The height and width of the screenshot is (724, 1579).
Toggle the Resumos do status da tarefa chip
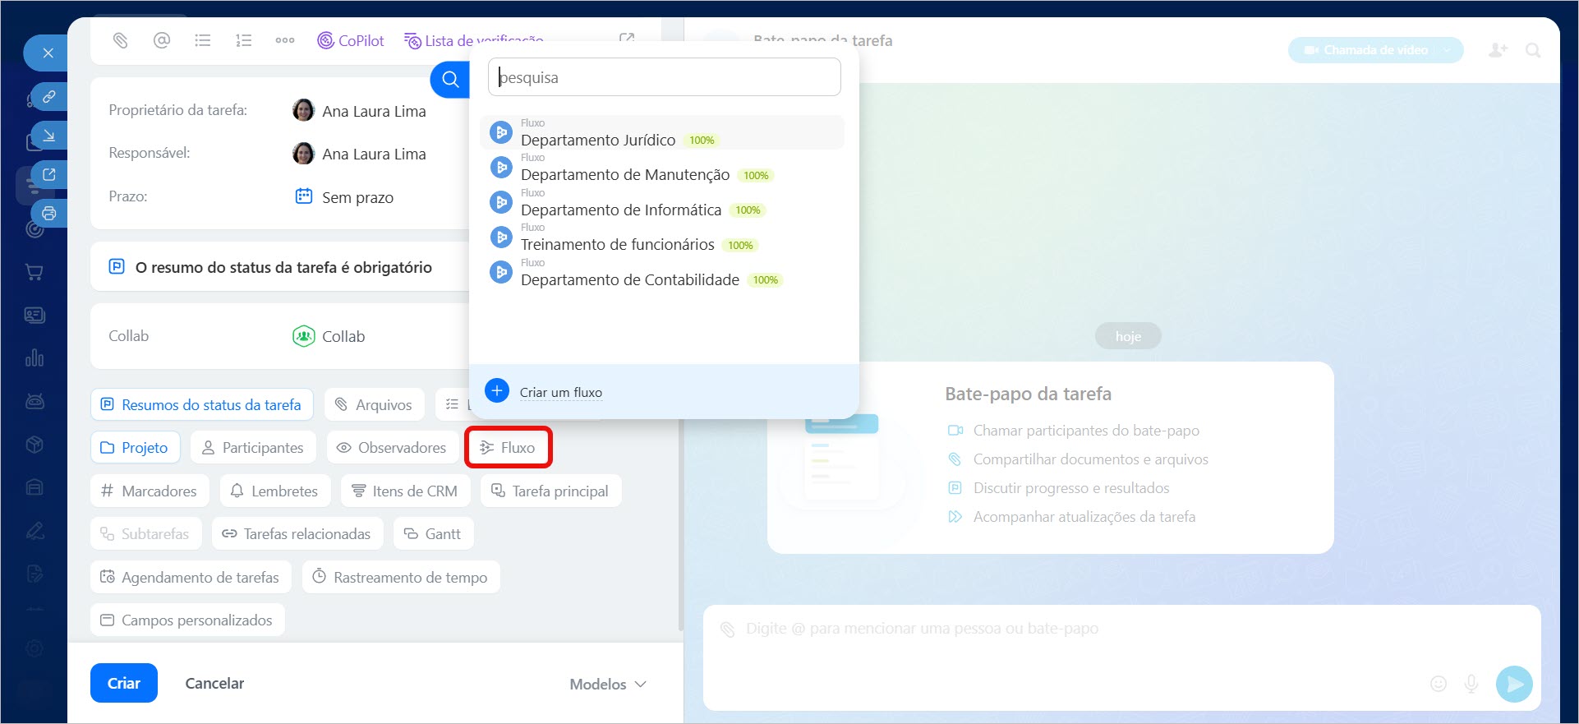[x=201, y=404]
